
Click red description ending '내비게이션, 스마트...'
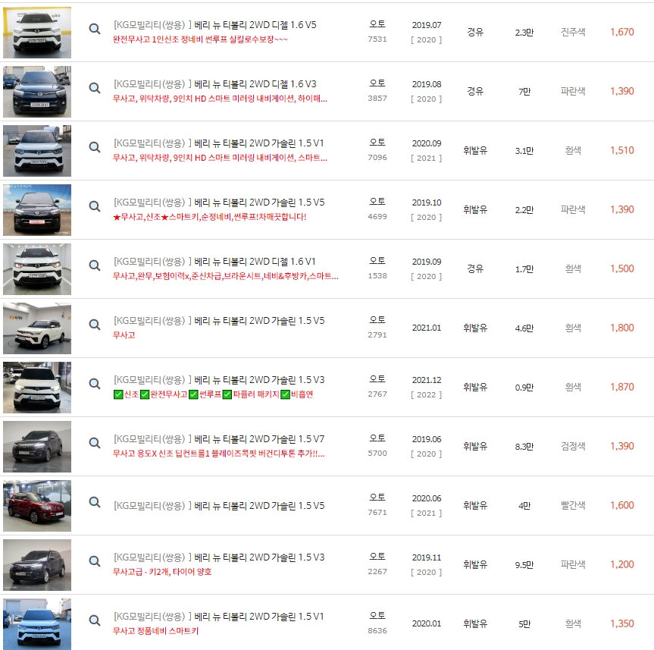tap(220, 159)
